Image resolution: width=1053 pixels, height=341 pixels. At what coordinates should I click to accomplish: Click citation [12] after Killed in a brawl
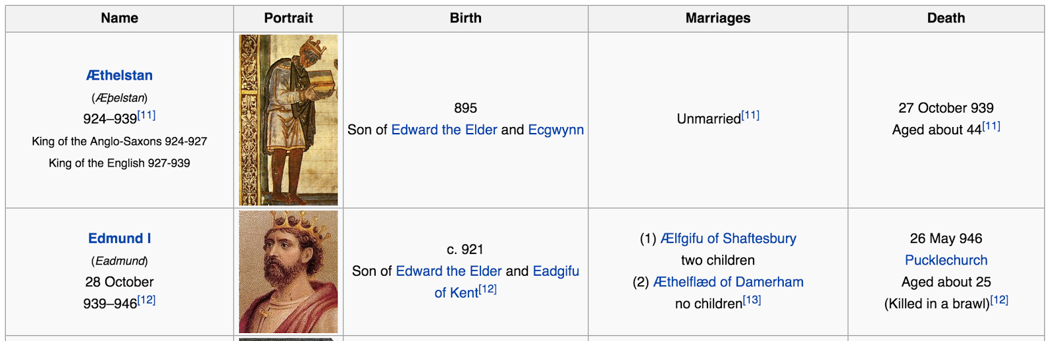pyautogui.click(x=999, y=300)
